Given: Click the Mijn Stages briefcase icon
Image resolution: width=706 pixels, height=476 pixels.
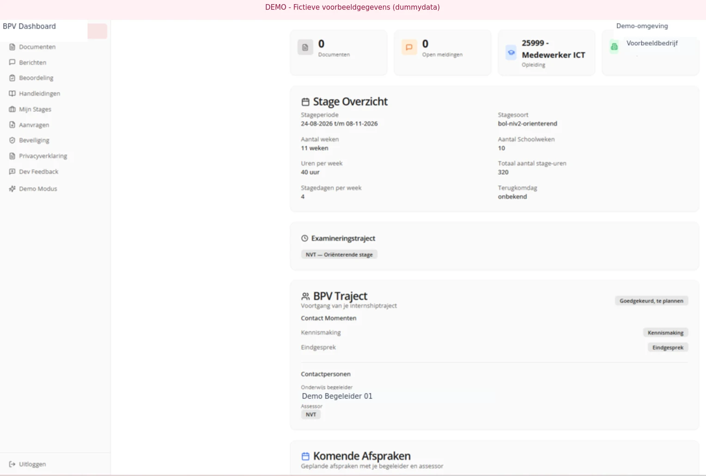Looking at the screenshot, I should click(x=12, y=109).
